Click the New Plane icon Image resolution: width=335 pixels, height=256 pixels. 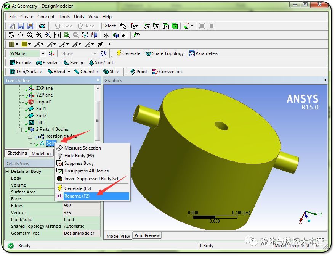pos(51,53)
